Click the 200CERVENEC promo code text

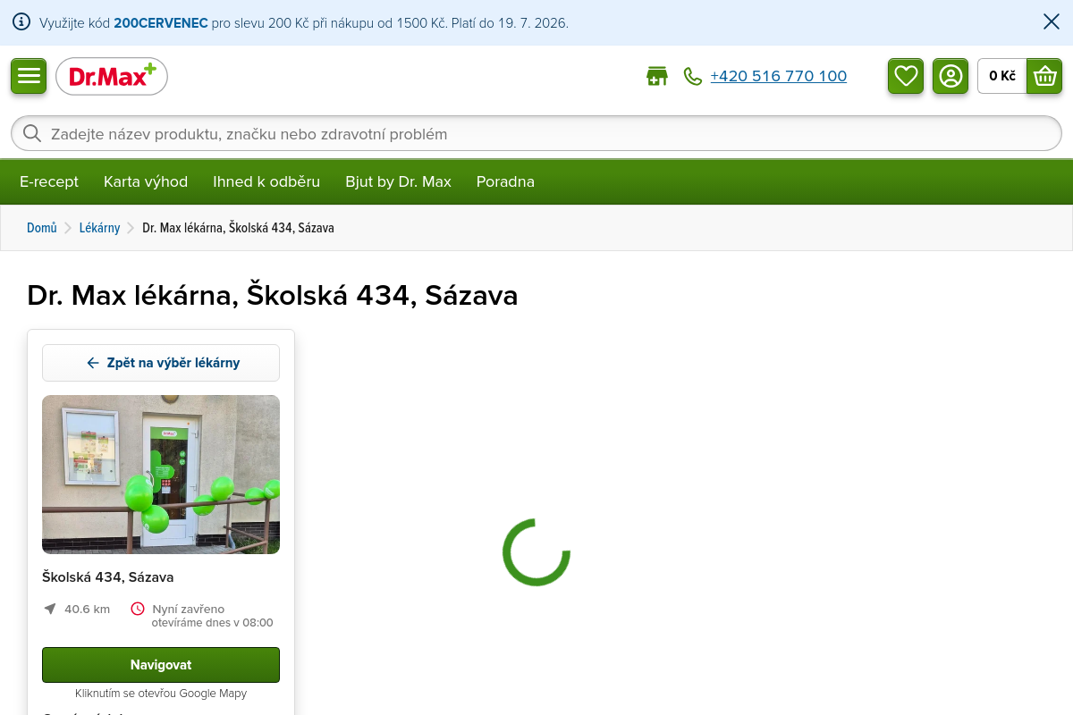161,22
